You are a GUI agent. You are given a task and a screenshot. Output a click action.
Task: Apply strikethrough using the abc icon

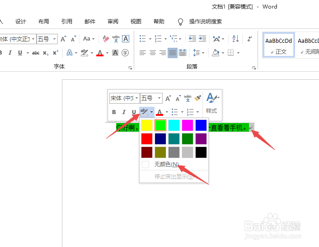tap(36, 53)
